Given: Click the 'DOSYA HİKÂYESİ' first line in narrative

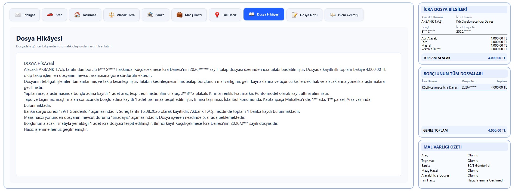Looking at the screenshot, I should (39, 63).
